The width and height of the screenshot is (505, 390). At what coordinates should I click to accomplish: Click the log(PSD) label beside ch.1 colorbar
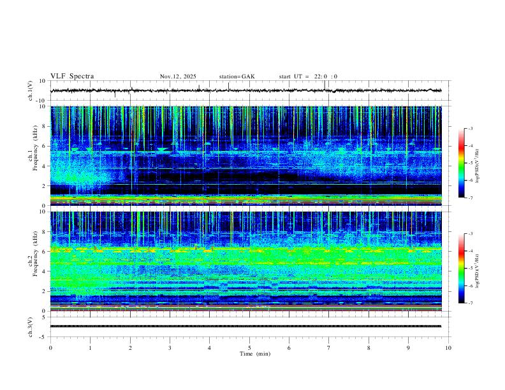[x=477, y=166]
